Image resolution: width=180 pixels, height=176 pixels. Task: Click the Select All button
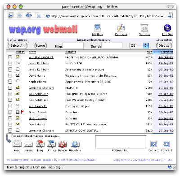(18, 45)
